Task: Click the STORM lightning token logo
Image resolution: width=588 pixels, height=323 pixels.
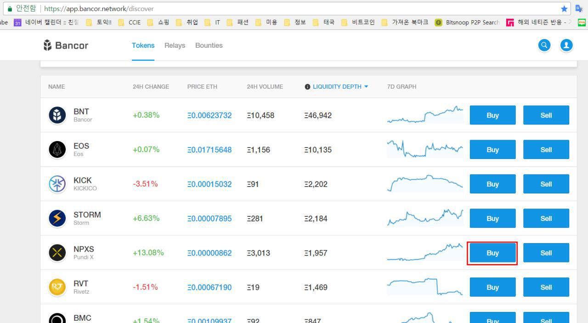Action: tap(57, 218)
